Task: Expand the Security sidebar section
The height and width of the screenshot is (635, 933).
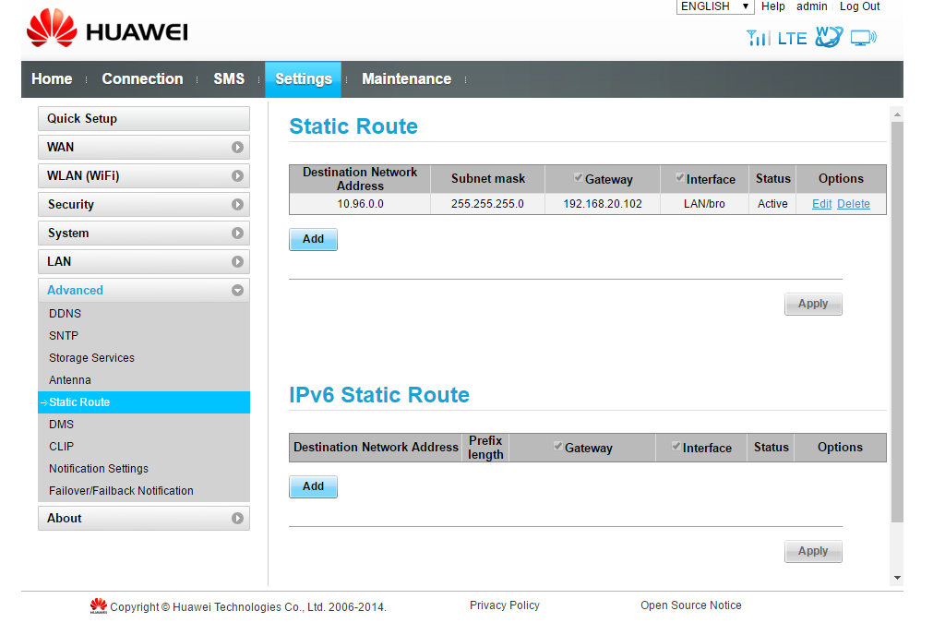Action: point(143,204)
